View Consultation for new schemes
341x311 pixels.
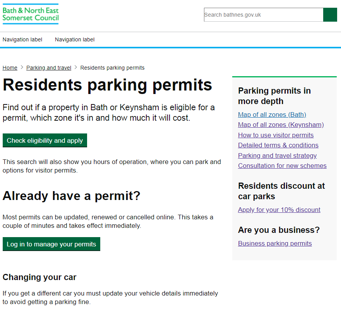282,166
